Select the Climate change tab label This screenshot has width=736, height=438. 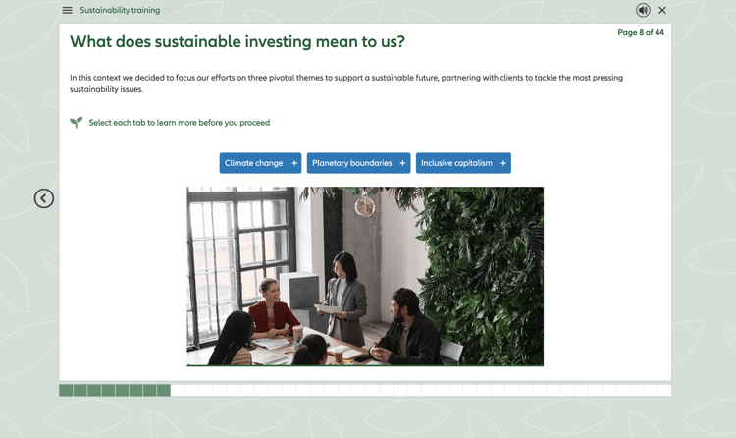[x=253, y=163]
